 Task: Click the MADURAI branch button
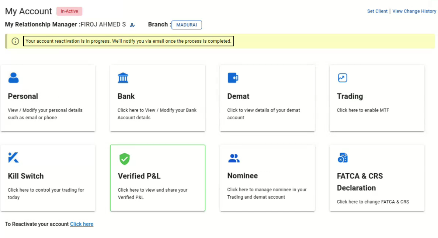187,25
